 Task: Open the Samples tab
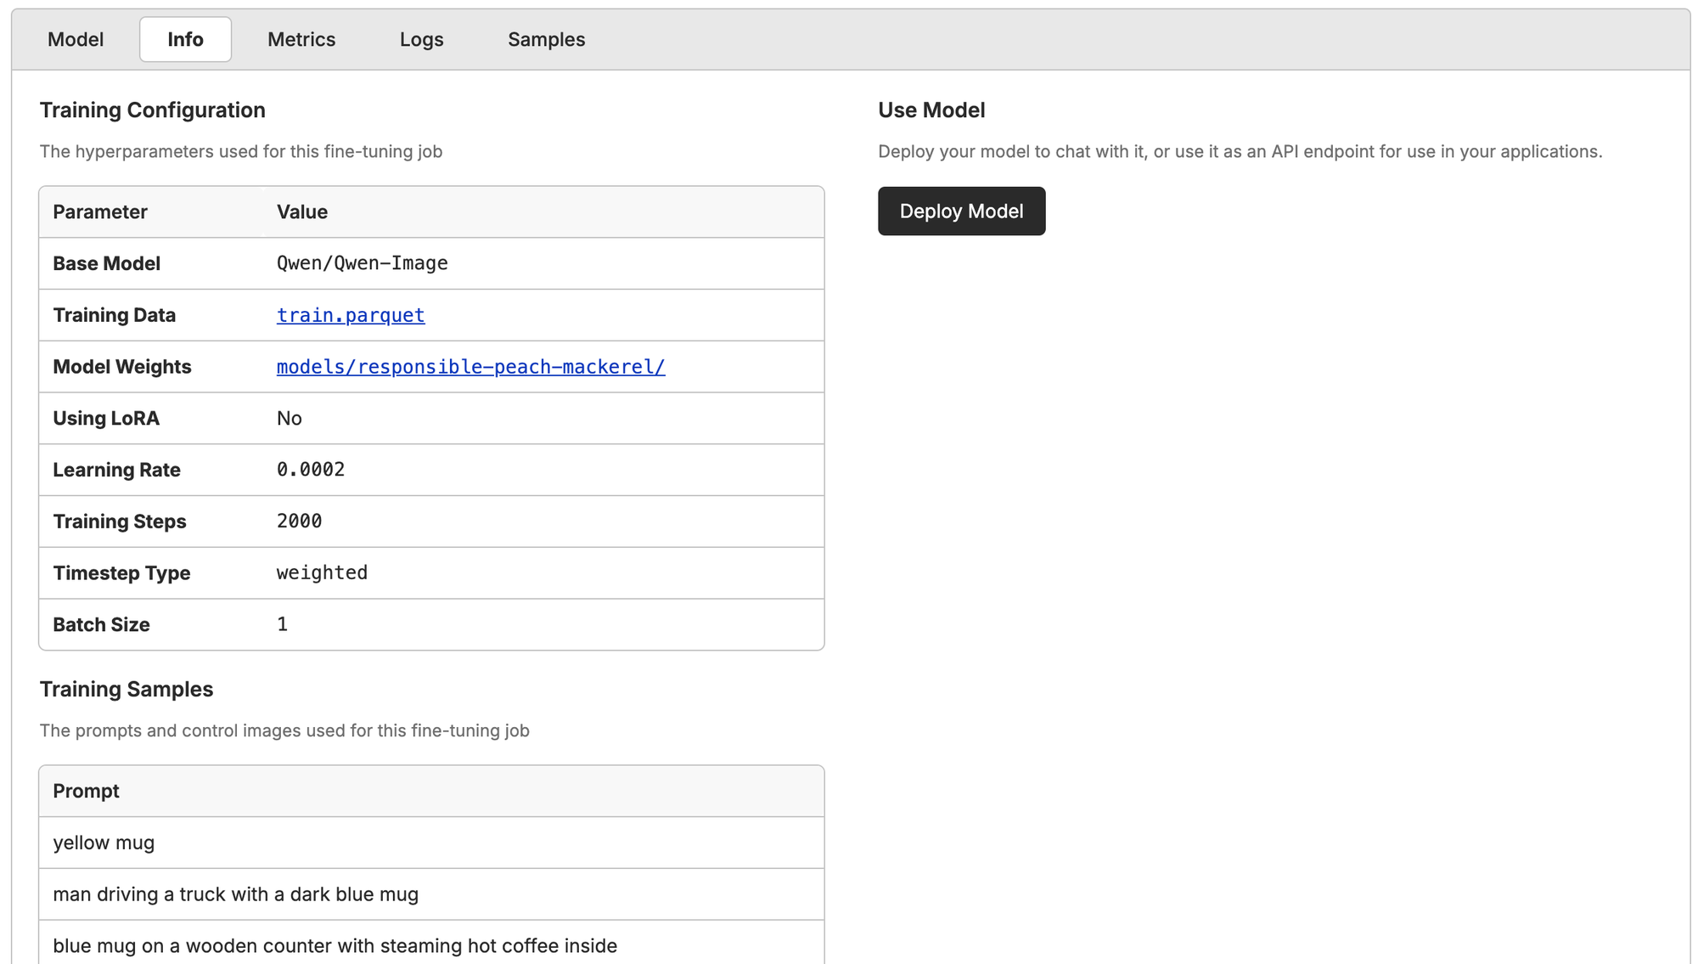(x=546, y=39)
